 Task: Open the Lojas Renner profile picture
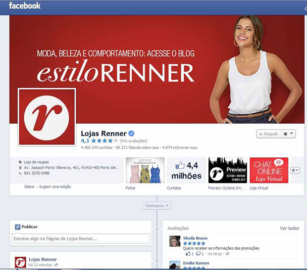[x=47, y=117]
